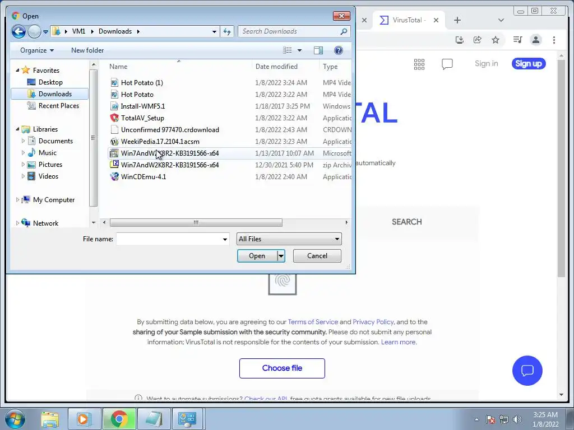Expand the Music library

[23, 152]
